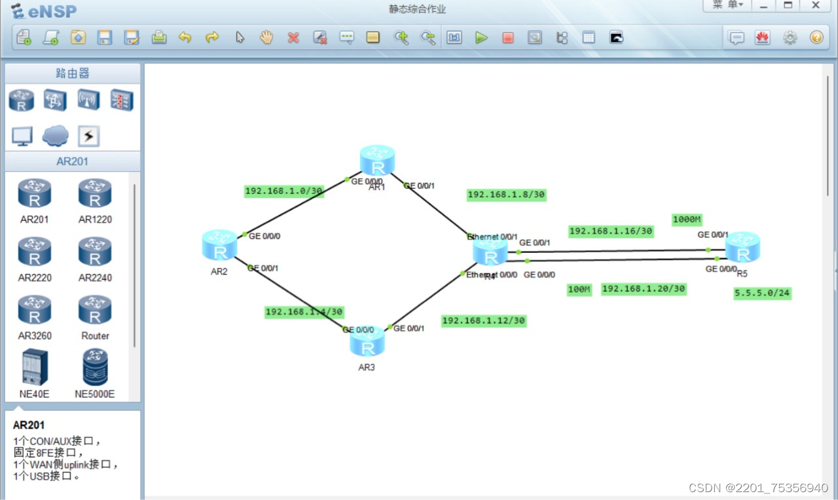838x500 pixels.
Task: Click the 192.168.1.8/30 label
Action: 506,195
